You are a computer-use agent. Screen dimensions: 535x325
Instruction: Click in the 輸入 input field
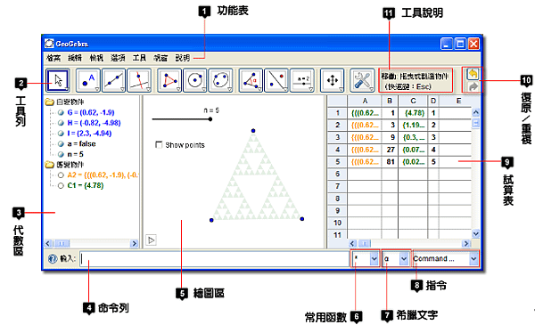point(214,259)
